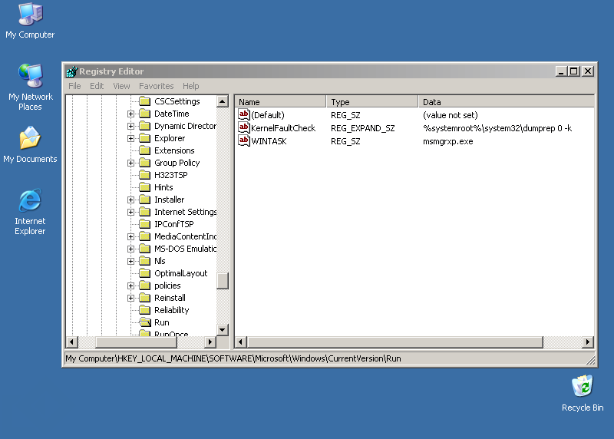Click the policies folder icon
The image size is (614, 439).
(145, 286)
